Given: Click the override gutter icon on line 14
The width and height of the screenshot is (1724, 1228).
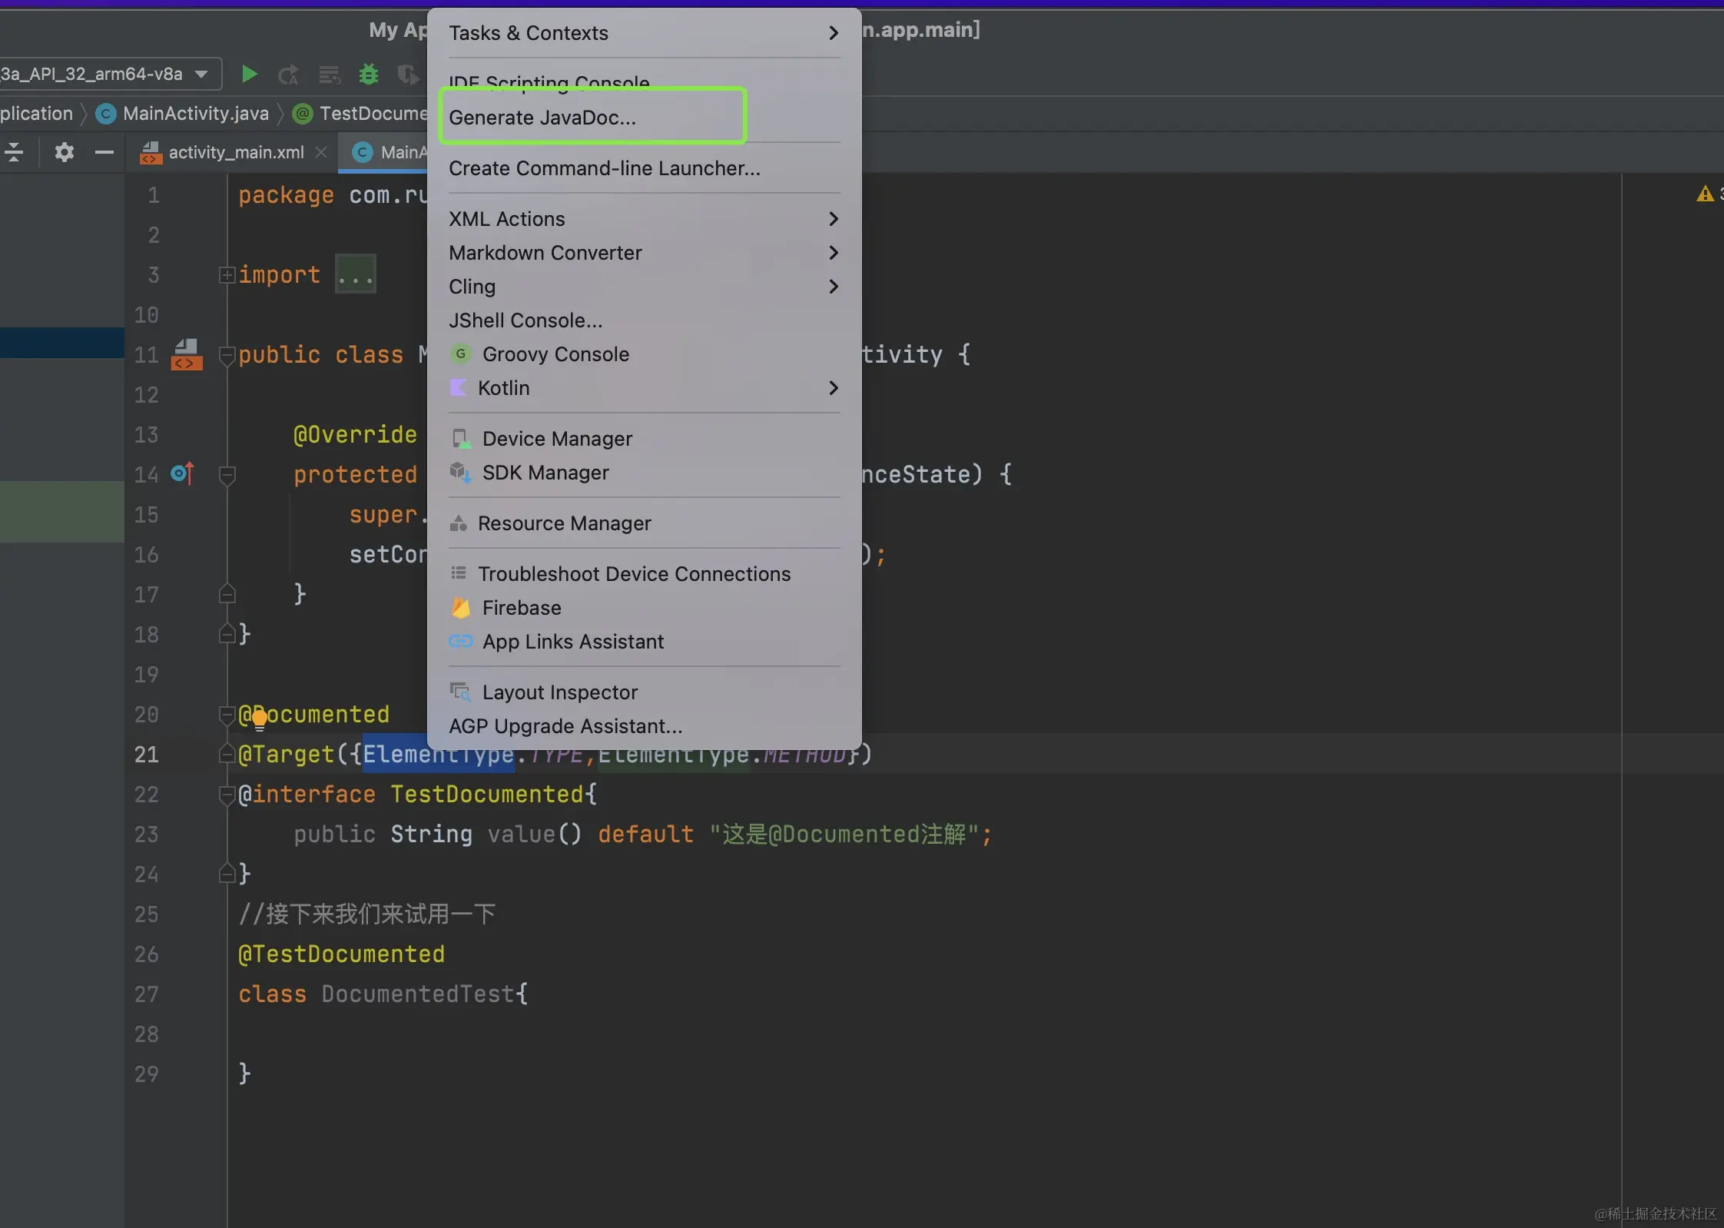Looking at the screenshot, I should tap(182, 473).
